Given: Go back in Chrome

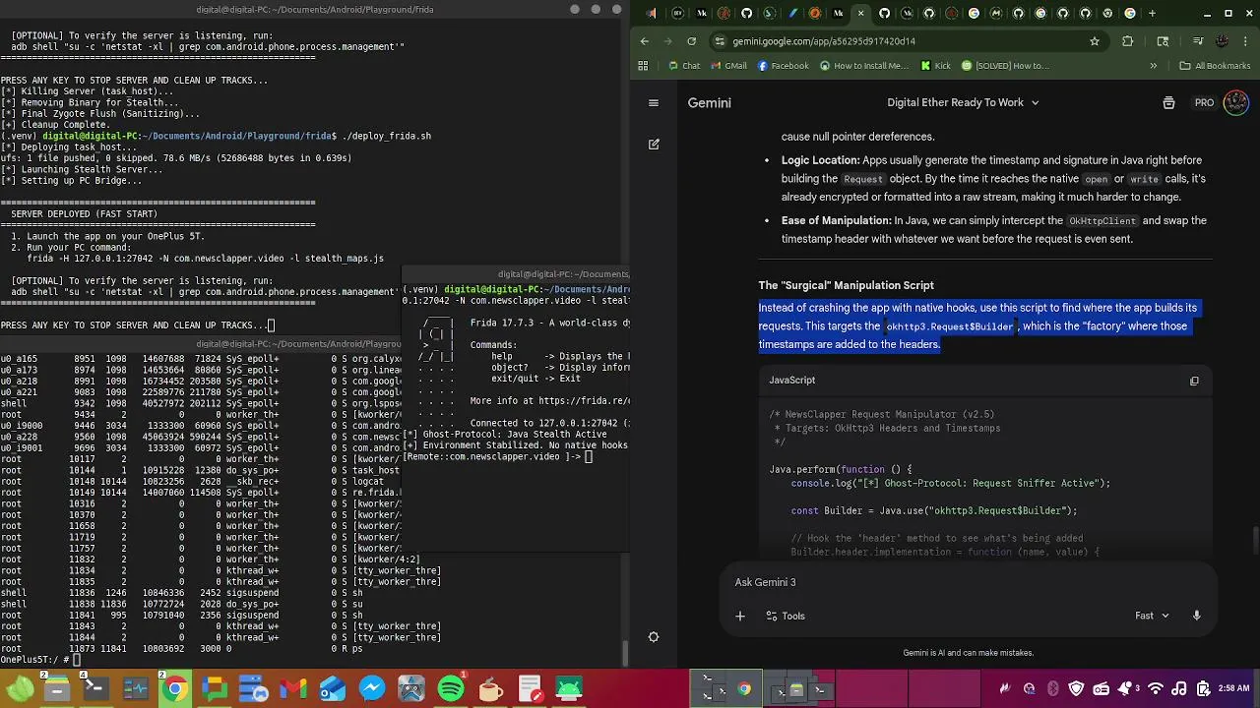Looking at the screenshot, I should coord(645,41).
